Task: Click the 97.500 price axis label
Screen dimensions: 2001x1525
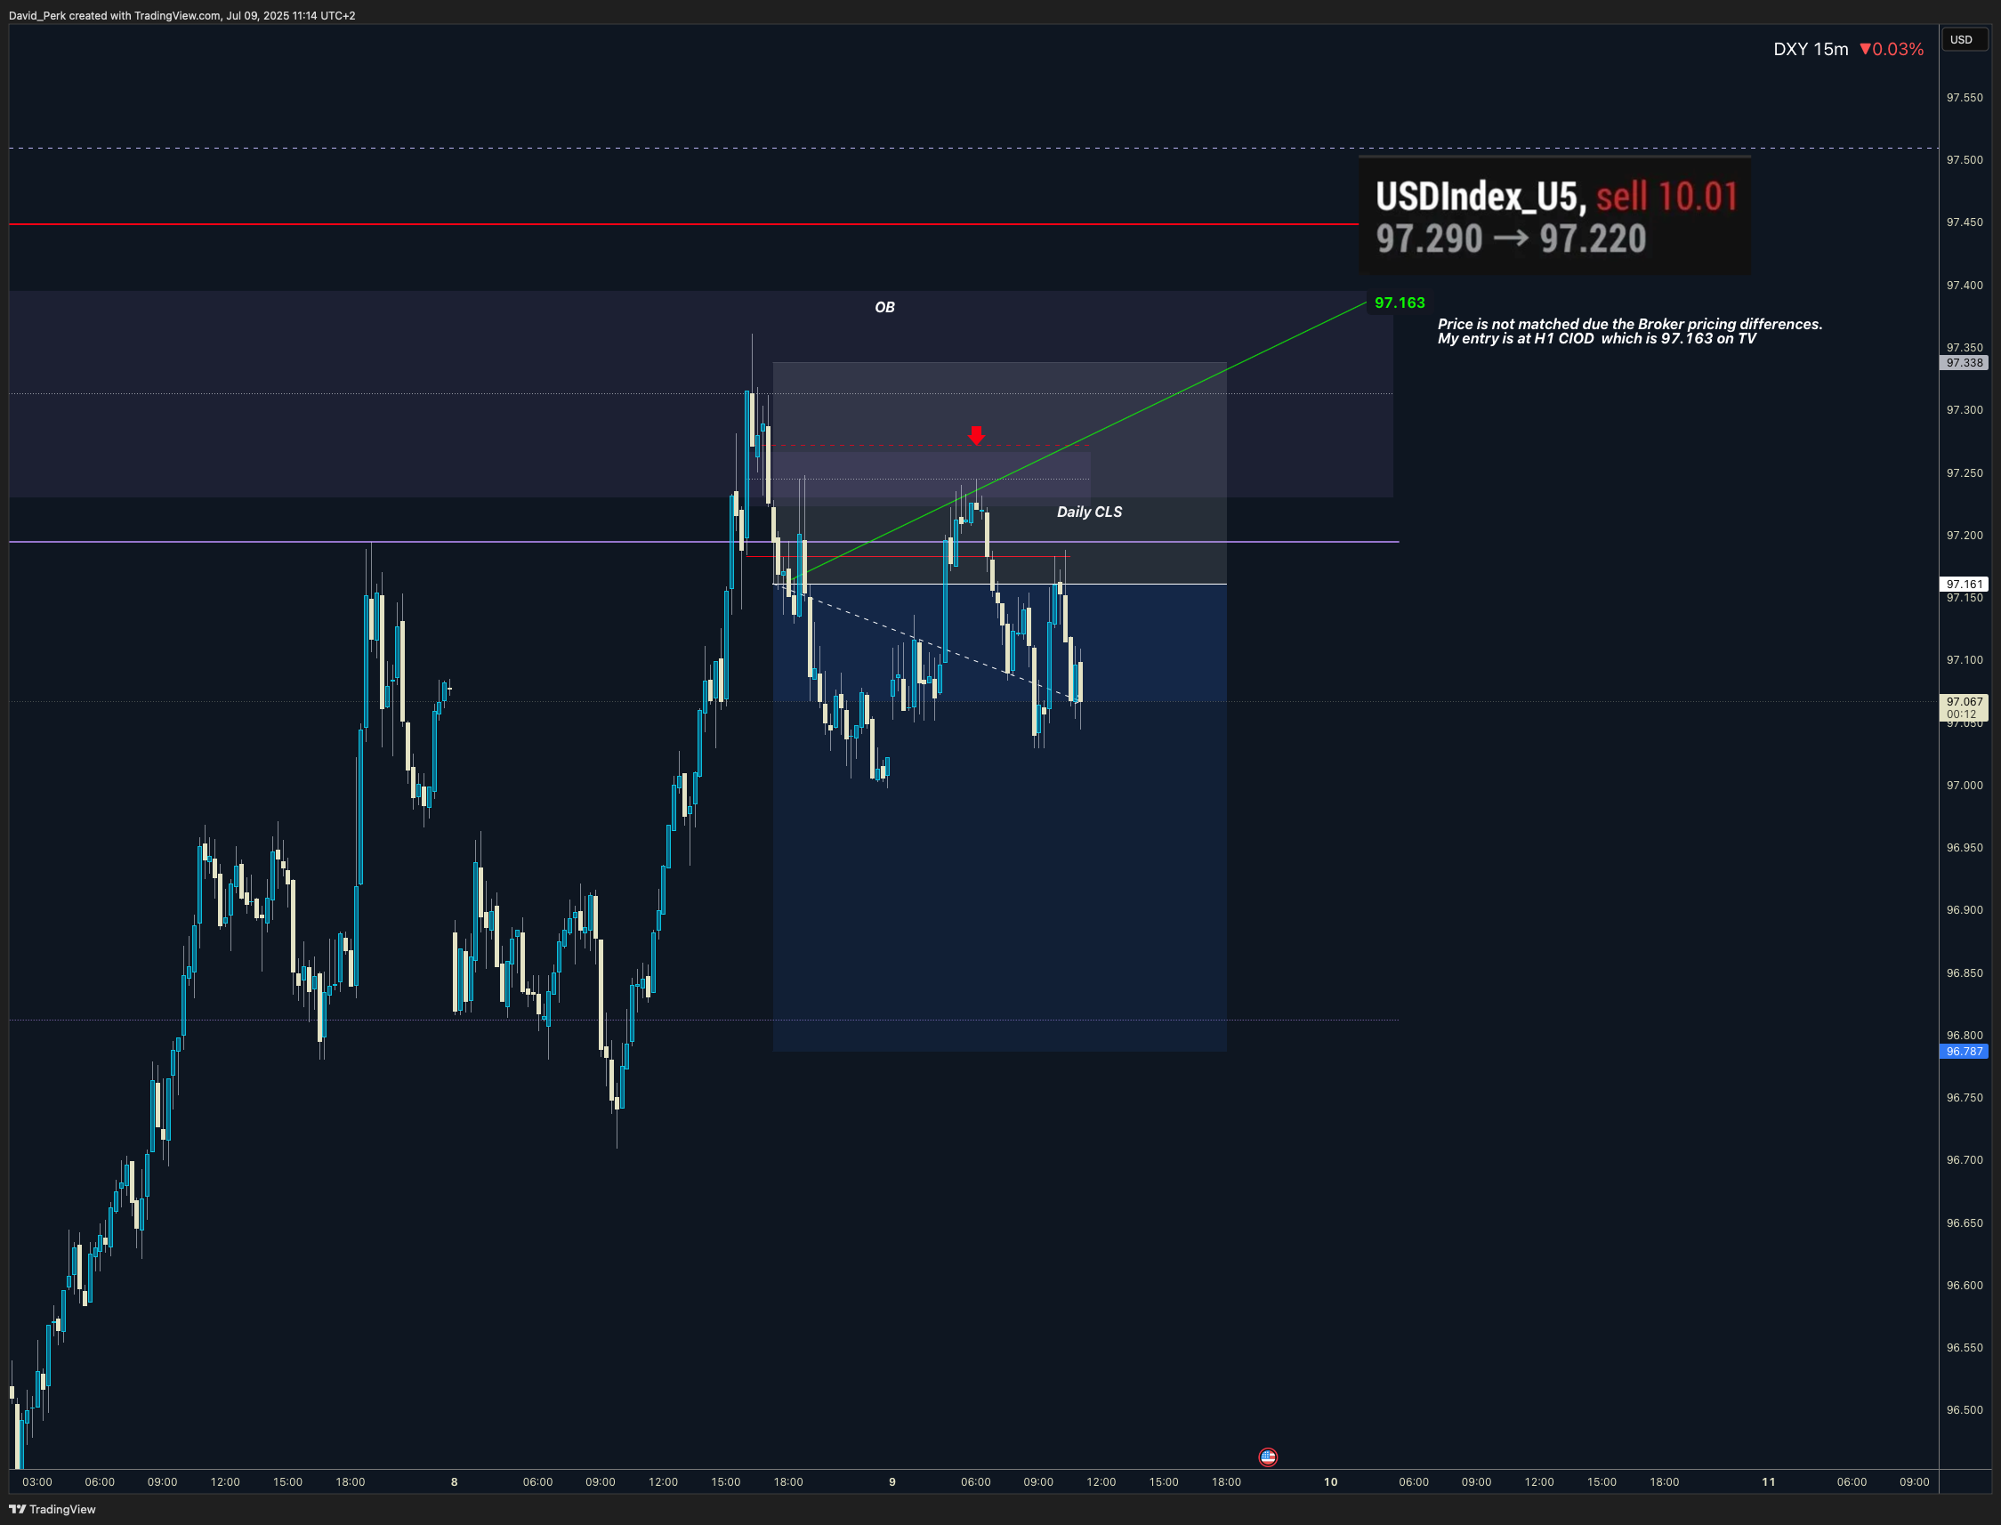Action: (x=1964, y=160)
